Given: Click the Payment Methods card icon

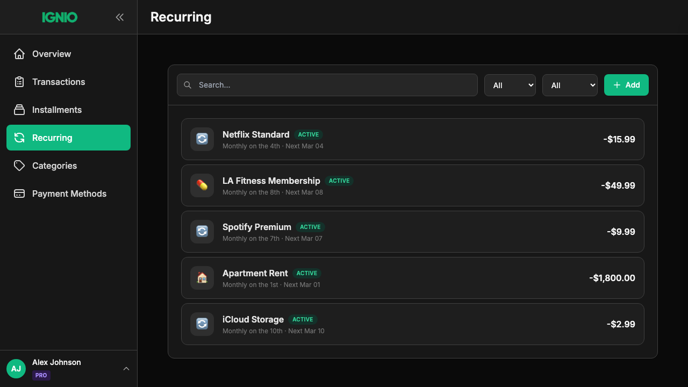Looking at the screenshot, I should [x=19, y=193].
